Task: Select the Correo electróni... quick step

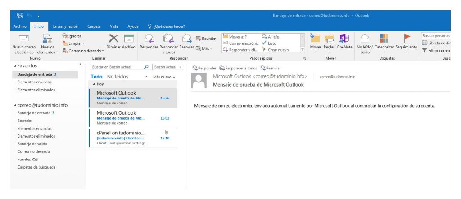Action: [x=241, y=43]
